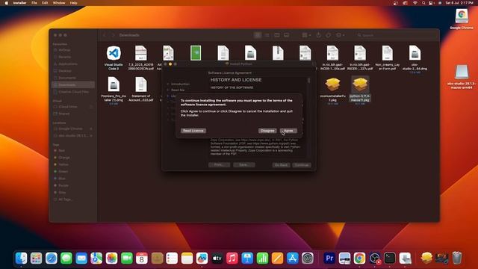Image resolution: width=478 pixels, height=269 pixels.
Task: Select iCloud Drive in Finder sidebar
Action: click(68, 107)
